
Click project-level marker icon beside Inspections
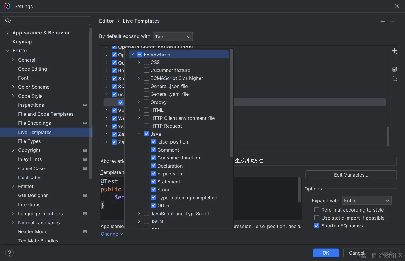(x=85, y=105)
